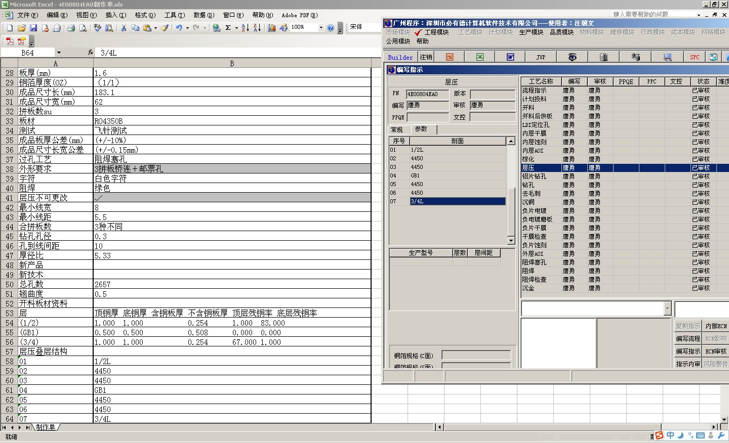The width and height of the screenshot is (729, 443).
Task: Select the 制作单 sheet tab
Action: click(x=46, y=427)
